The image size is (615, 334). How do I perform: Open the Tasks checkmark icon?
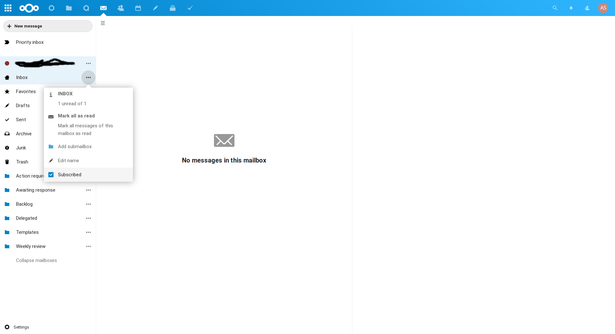coord(190,8)
